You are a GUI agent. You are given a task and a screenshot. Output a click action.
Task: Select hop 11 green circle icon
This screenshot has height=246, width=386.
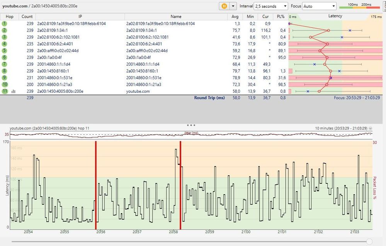[5, 91]
